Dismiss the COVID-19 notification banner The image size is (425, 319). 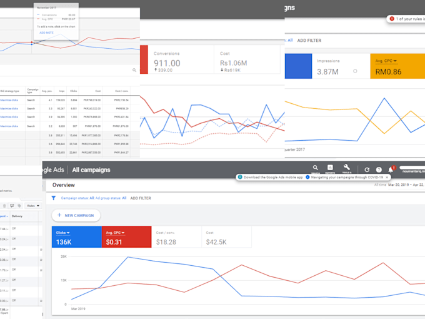[387, 177]
